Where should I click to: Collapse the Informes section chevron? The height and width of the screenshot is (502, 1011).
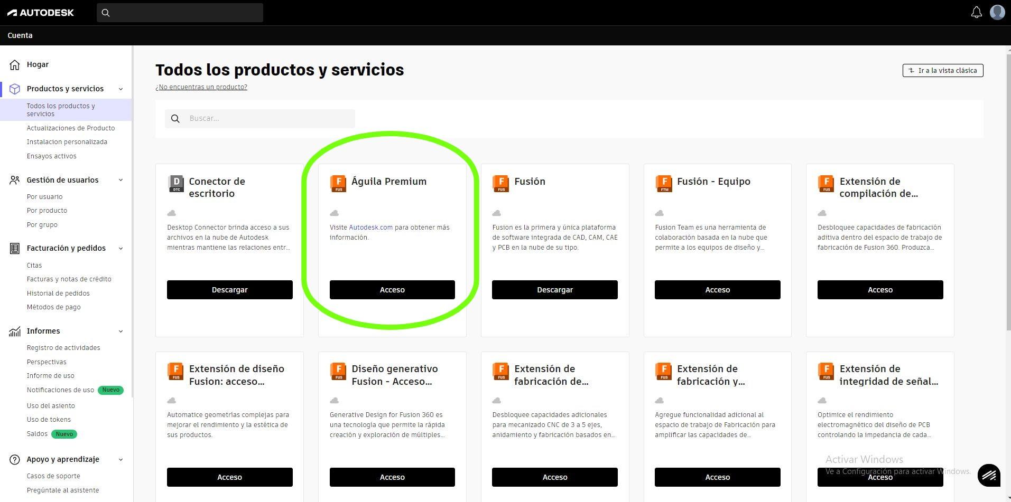pos(120,331)
